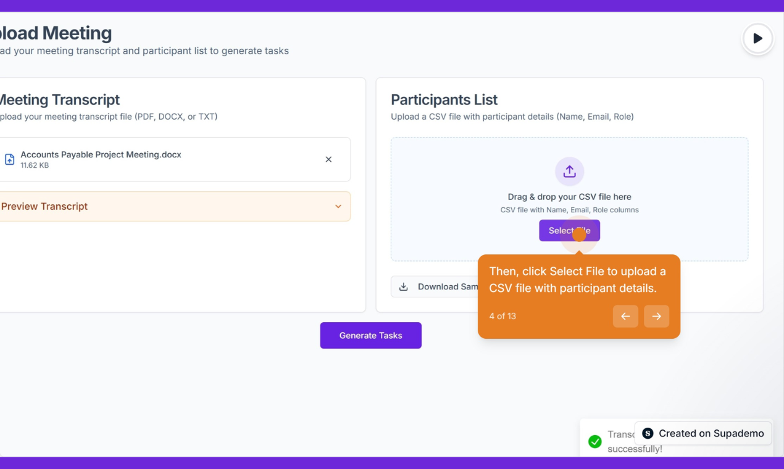Click the document icon beside the DOCX filename
The width and height of the screenshot is (784, 469).
click(x=9, y=159)
